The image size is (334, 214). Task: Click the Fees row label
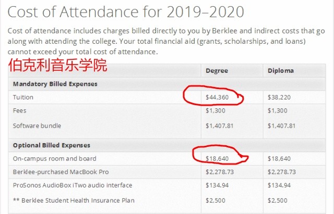click(20, 110)
